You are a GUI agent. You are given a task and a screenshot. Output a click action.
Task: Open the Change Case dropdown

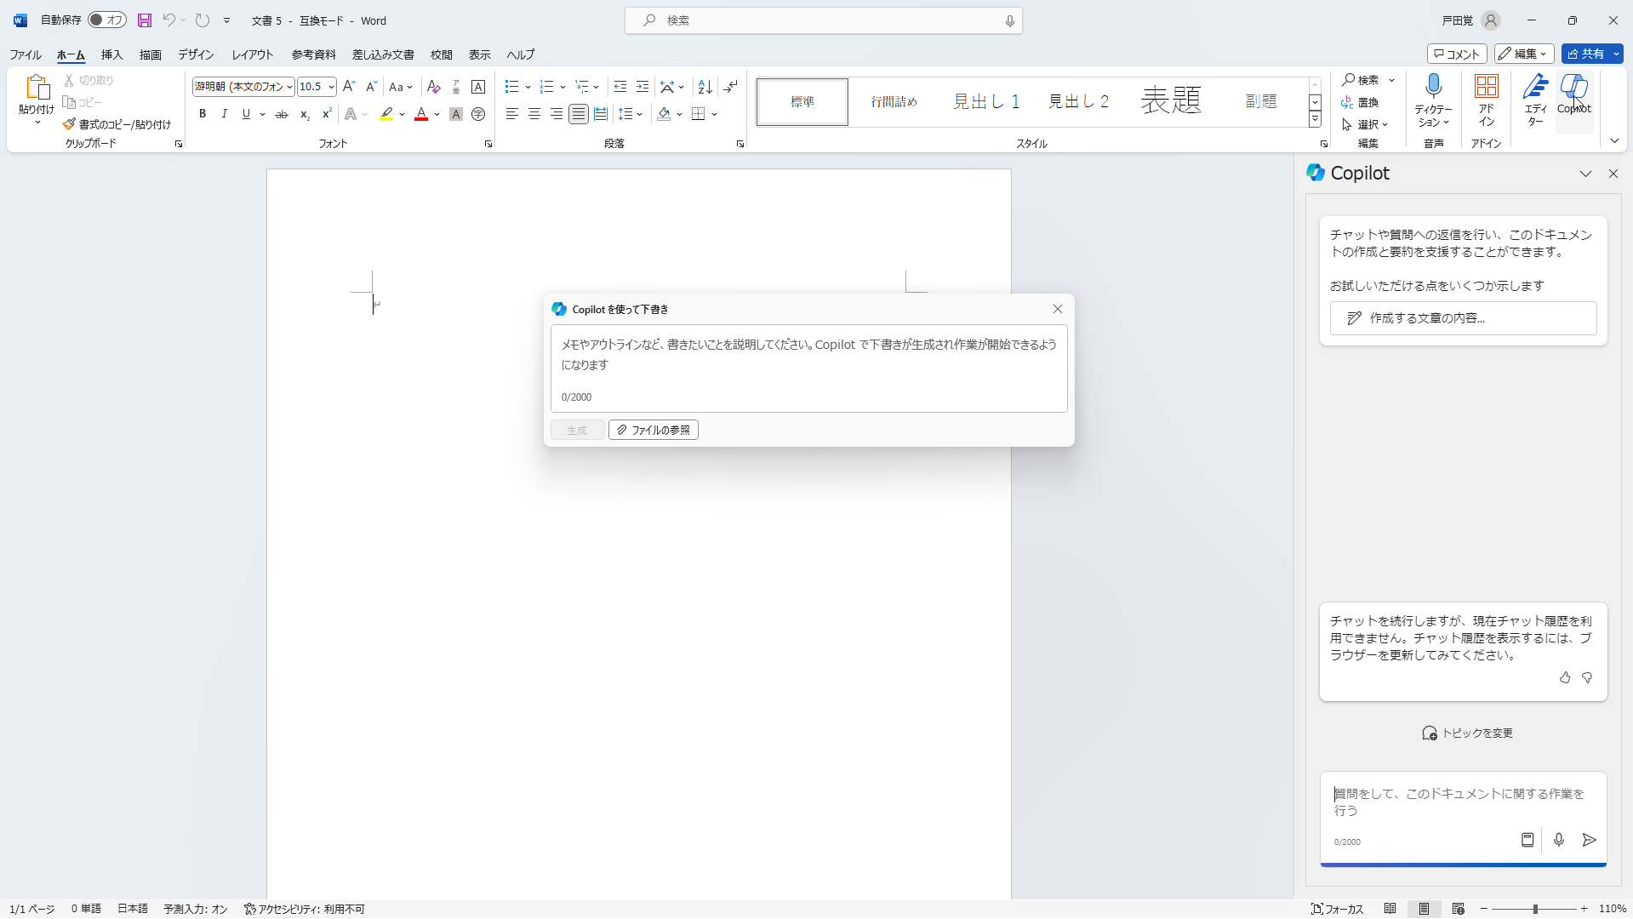[x=400, y=87]
